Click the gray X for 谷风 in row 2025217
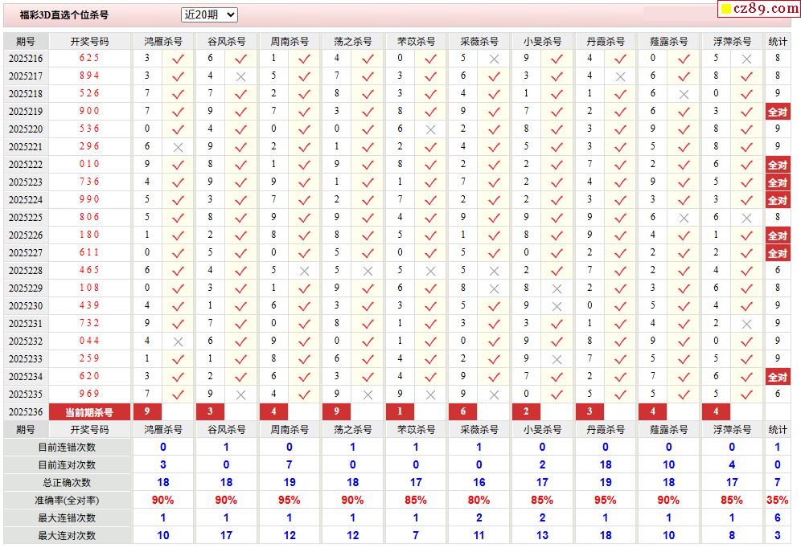Image resolution: width=801 pixels, height=548 pixels. click(x=241, y=76)
